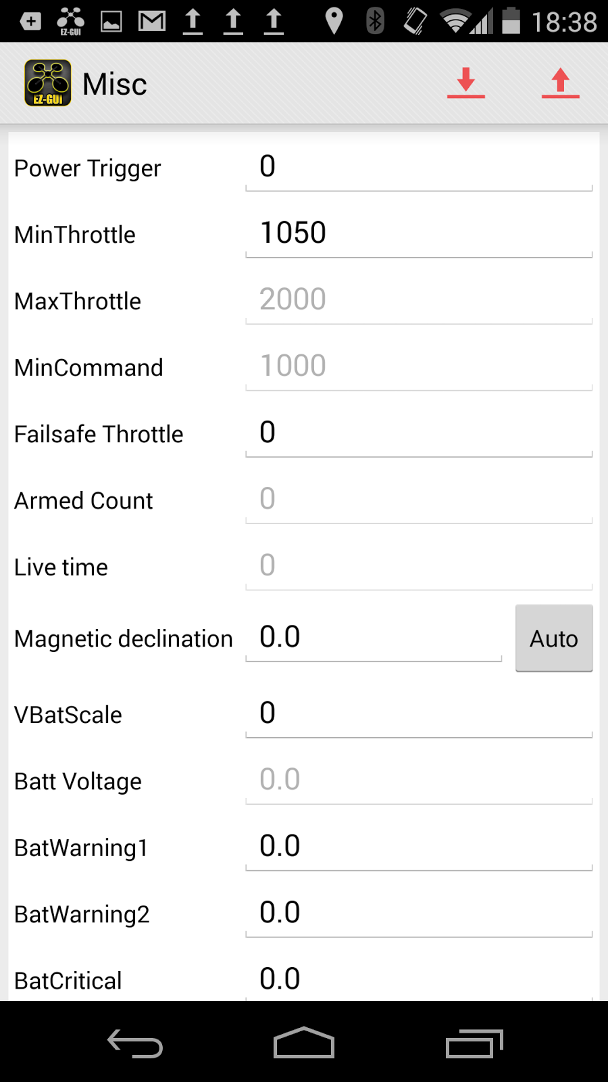Select the Power Trigger input field
The width and height of the screenshot is (608, 1082).
click(x=419, y=168)
